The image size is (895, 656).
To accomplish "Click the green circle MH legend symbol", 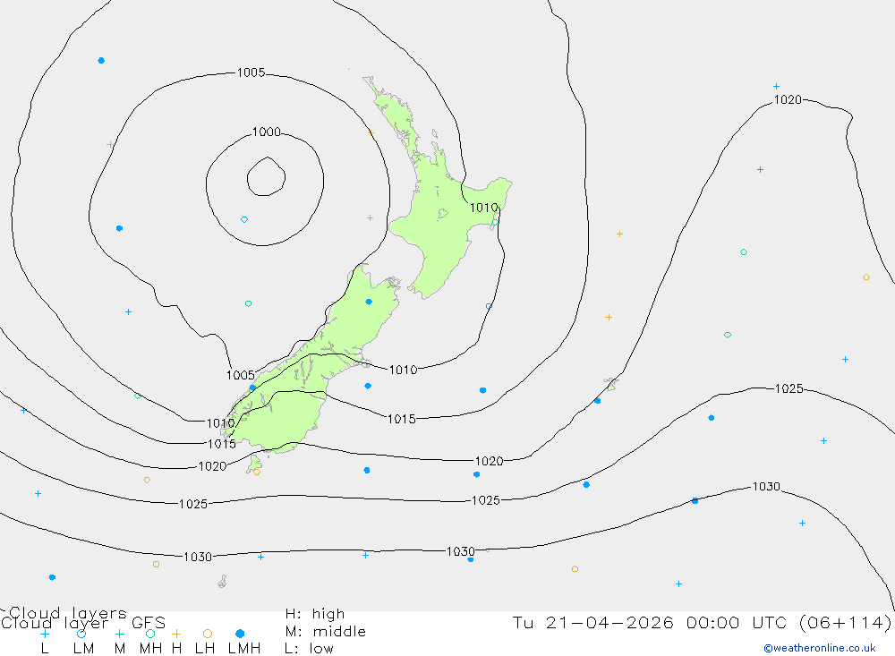I will tap(150, 634).
